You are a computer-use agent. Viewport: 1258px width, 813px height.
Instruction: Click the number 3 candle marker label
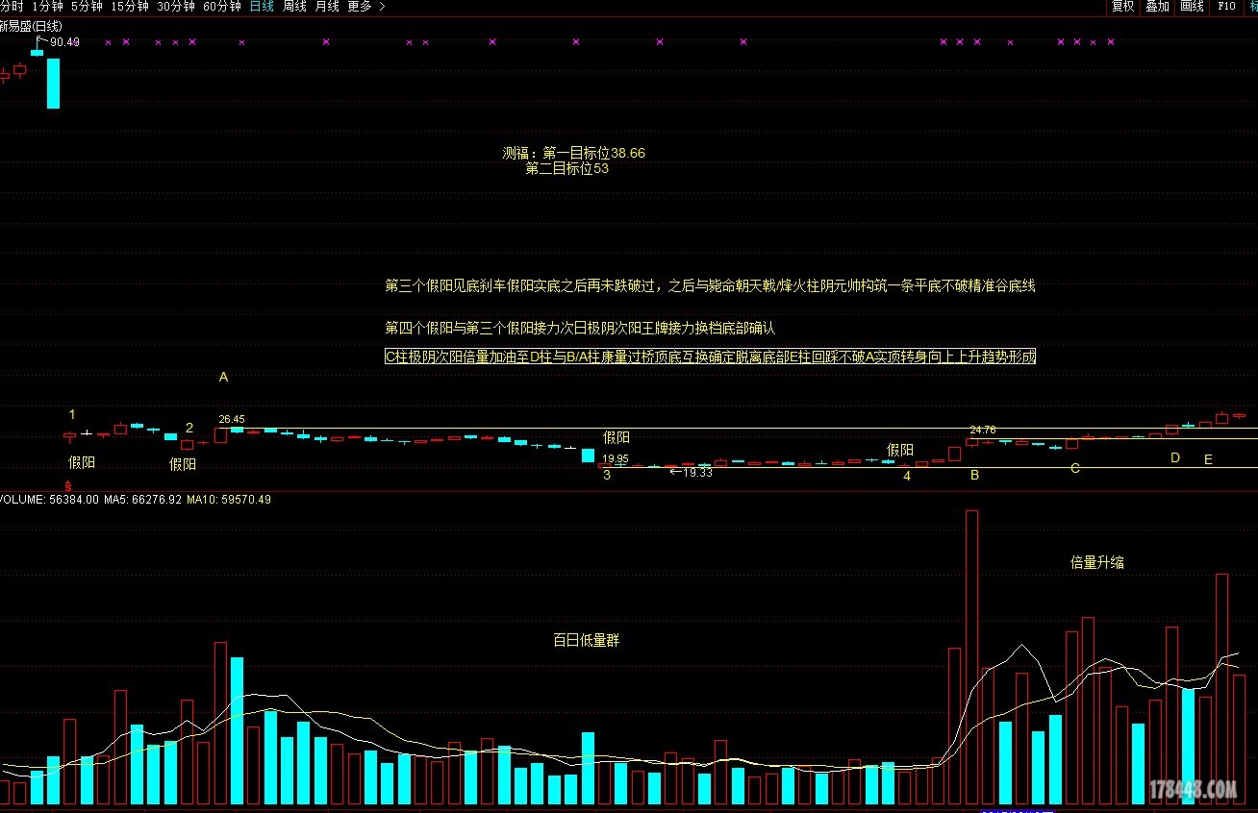tap(606, 475)
